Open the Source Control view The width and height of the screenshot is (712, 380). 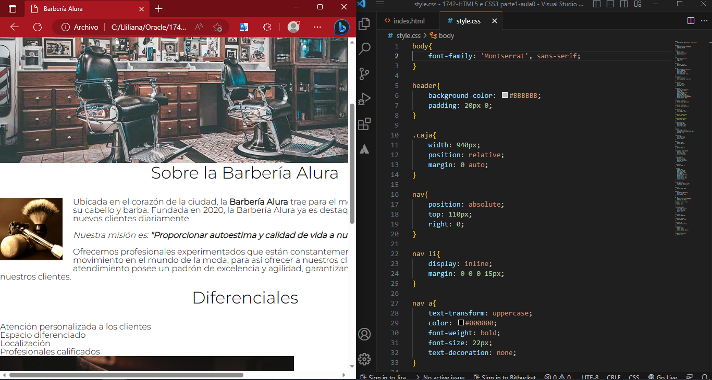[x=365, y=74]
